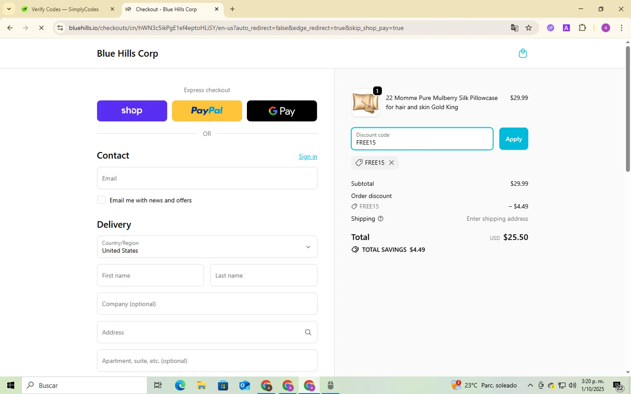The height and width of the screenshot is (394, 631).
Task: Focus the First name field
Action: (150, 275)
